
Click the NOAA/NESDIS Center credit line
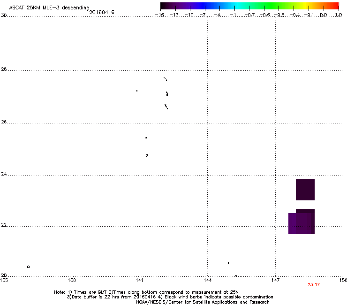[x=203, y=302]
